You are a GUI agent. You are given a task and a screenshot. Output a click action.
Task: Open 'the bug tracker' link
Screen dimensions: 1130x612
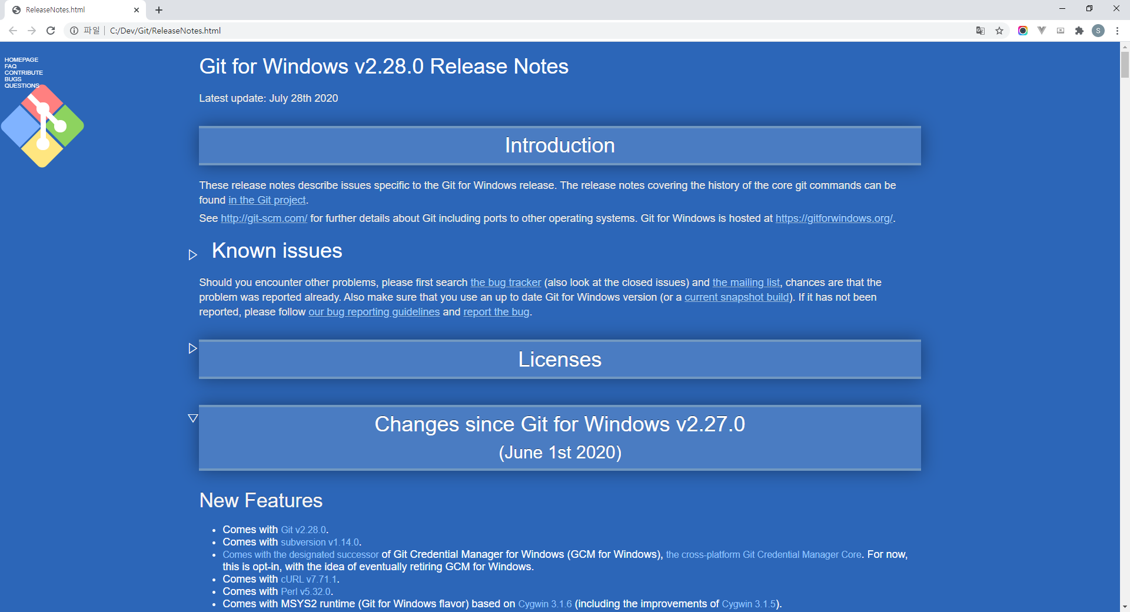(506, 282)
